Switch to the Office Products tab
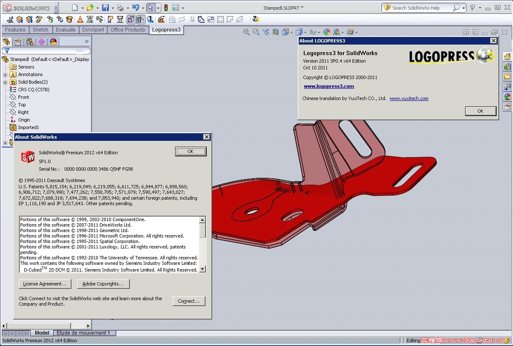The height and width of the screenshot is (346, 513). point(128,30)
